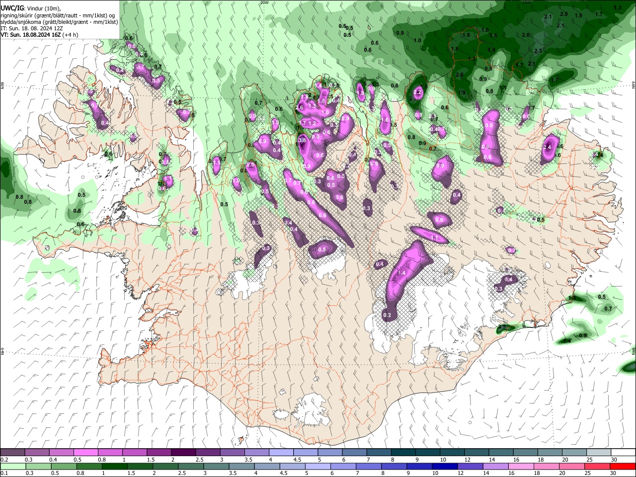
Task: Click the 'slydda/snjókoma' legend description line
Action: point(59,22)
